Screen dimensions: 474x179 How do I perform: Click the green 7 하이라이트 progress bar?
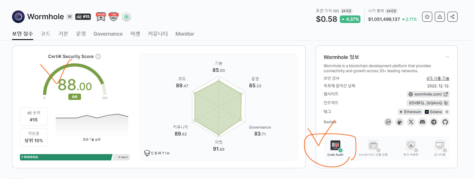(x=66, y=157)
